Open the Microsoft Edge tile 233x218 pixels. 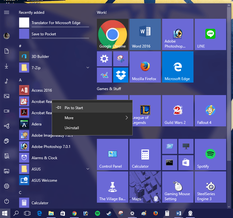pyautogui.click(x=177, y=67)
